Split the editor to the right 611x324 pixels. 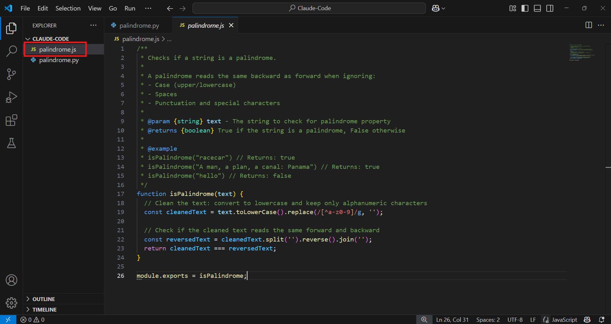pyautogui.click(x=589, y=25)
